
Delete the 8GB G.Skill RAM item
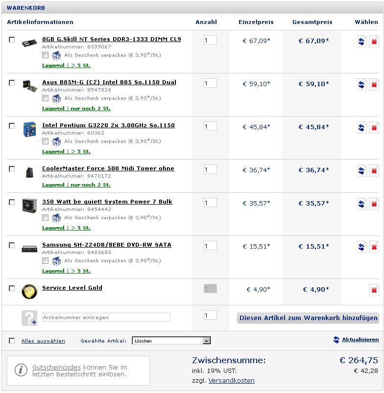374,41
